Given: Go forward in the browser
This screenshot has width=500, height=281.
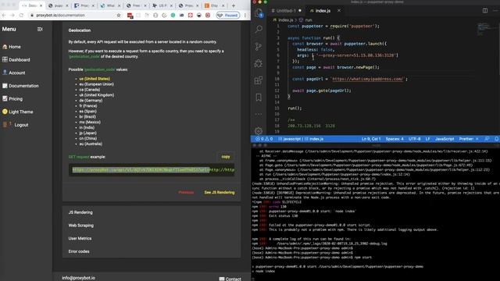Looking at the screenshot, I should (12, 16).
